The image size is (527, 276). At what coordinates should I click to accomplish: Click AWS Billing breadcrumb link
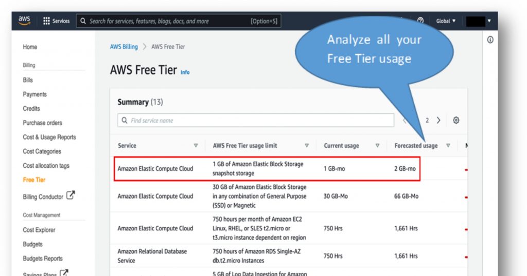coord(124,47)
